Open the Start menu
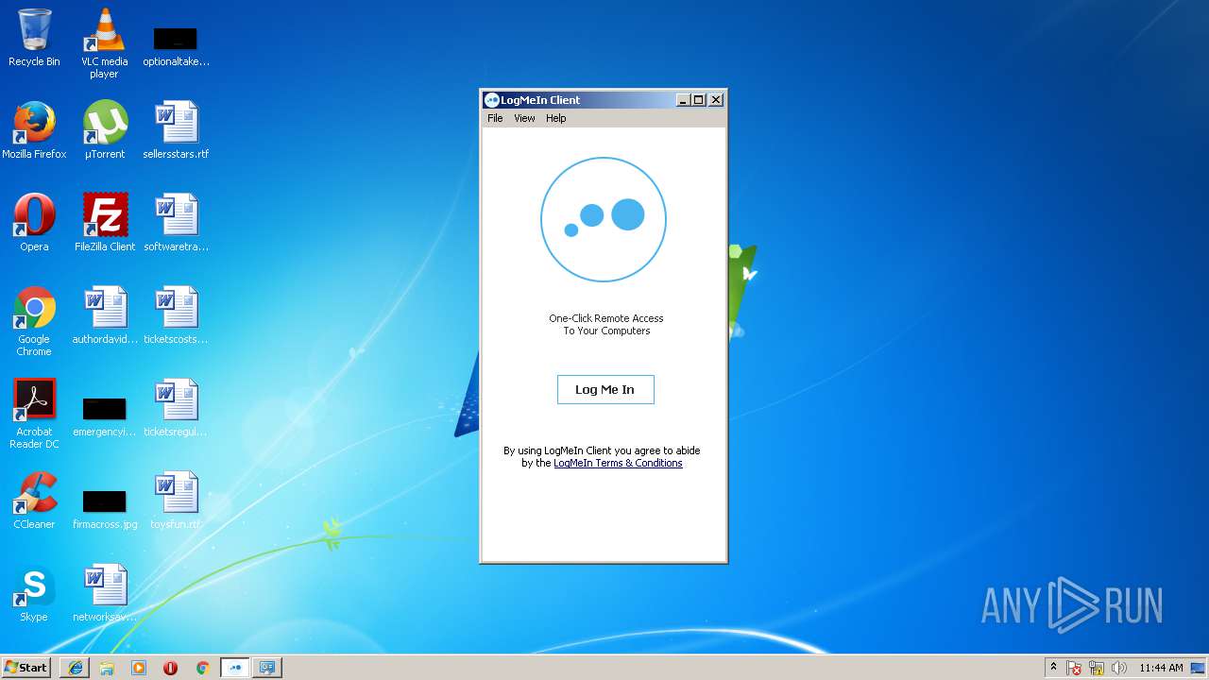Viewport: 1209px width, 680px height. tap(26, 667)
